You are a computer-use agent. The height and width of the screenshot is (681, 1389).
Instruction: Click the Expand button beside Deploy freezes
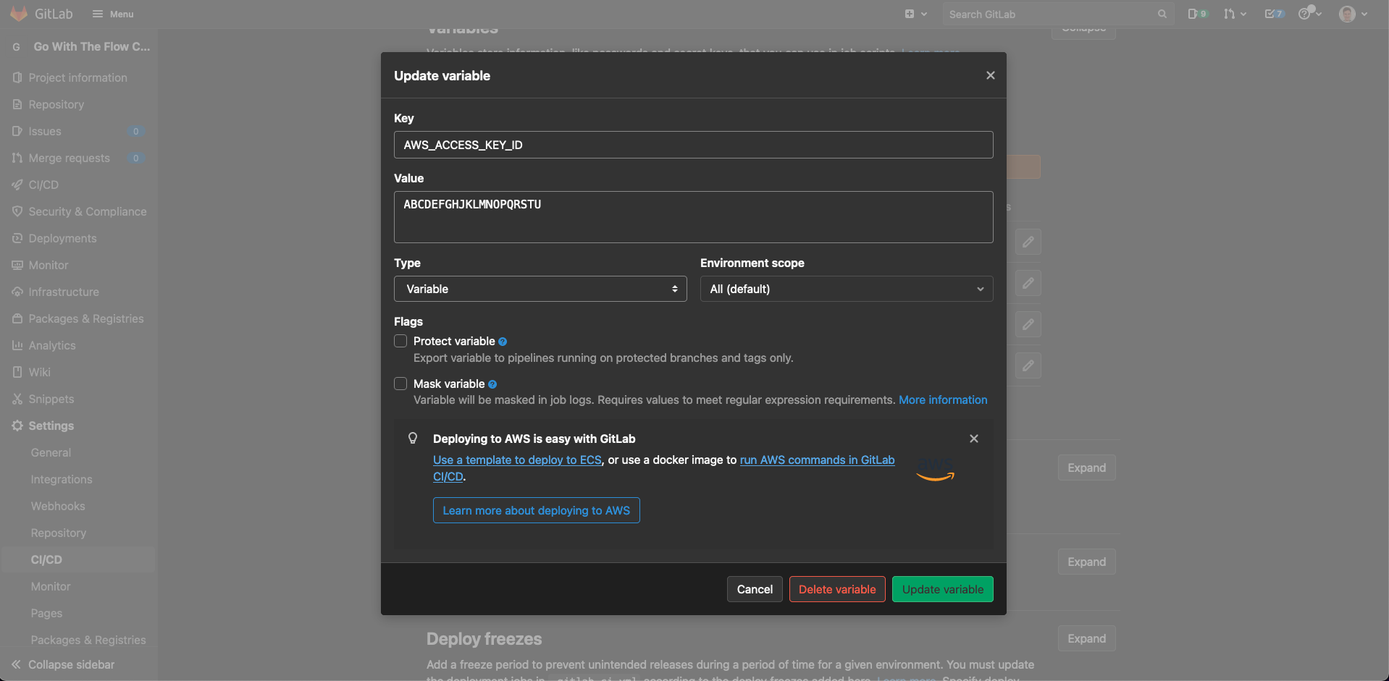[x=1086, y=638]
